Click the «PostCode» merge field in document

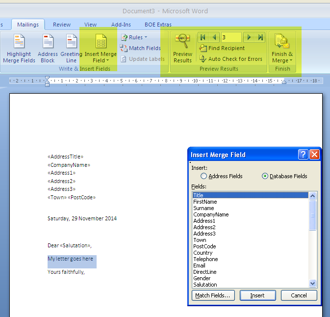coord(82,197)
